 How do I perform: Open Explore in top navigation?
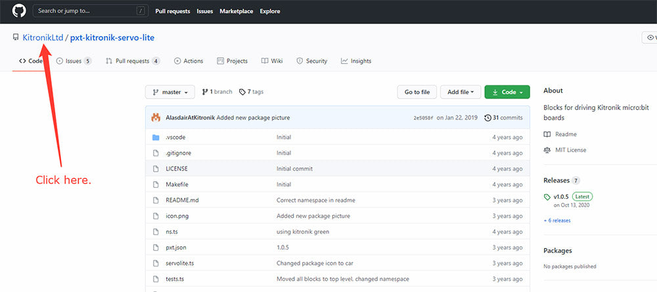270,11
